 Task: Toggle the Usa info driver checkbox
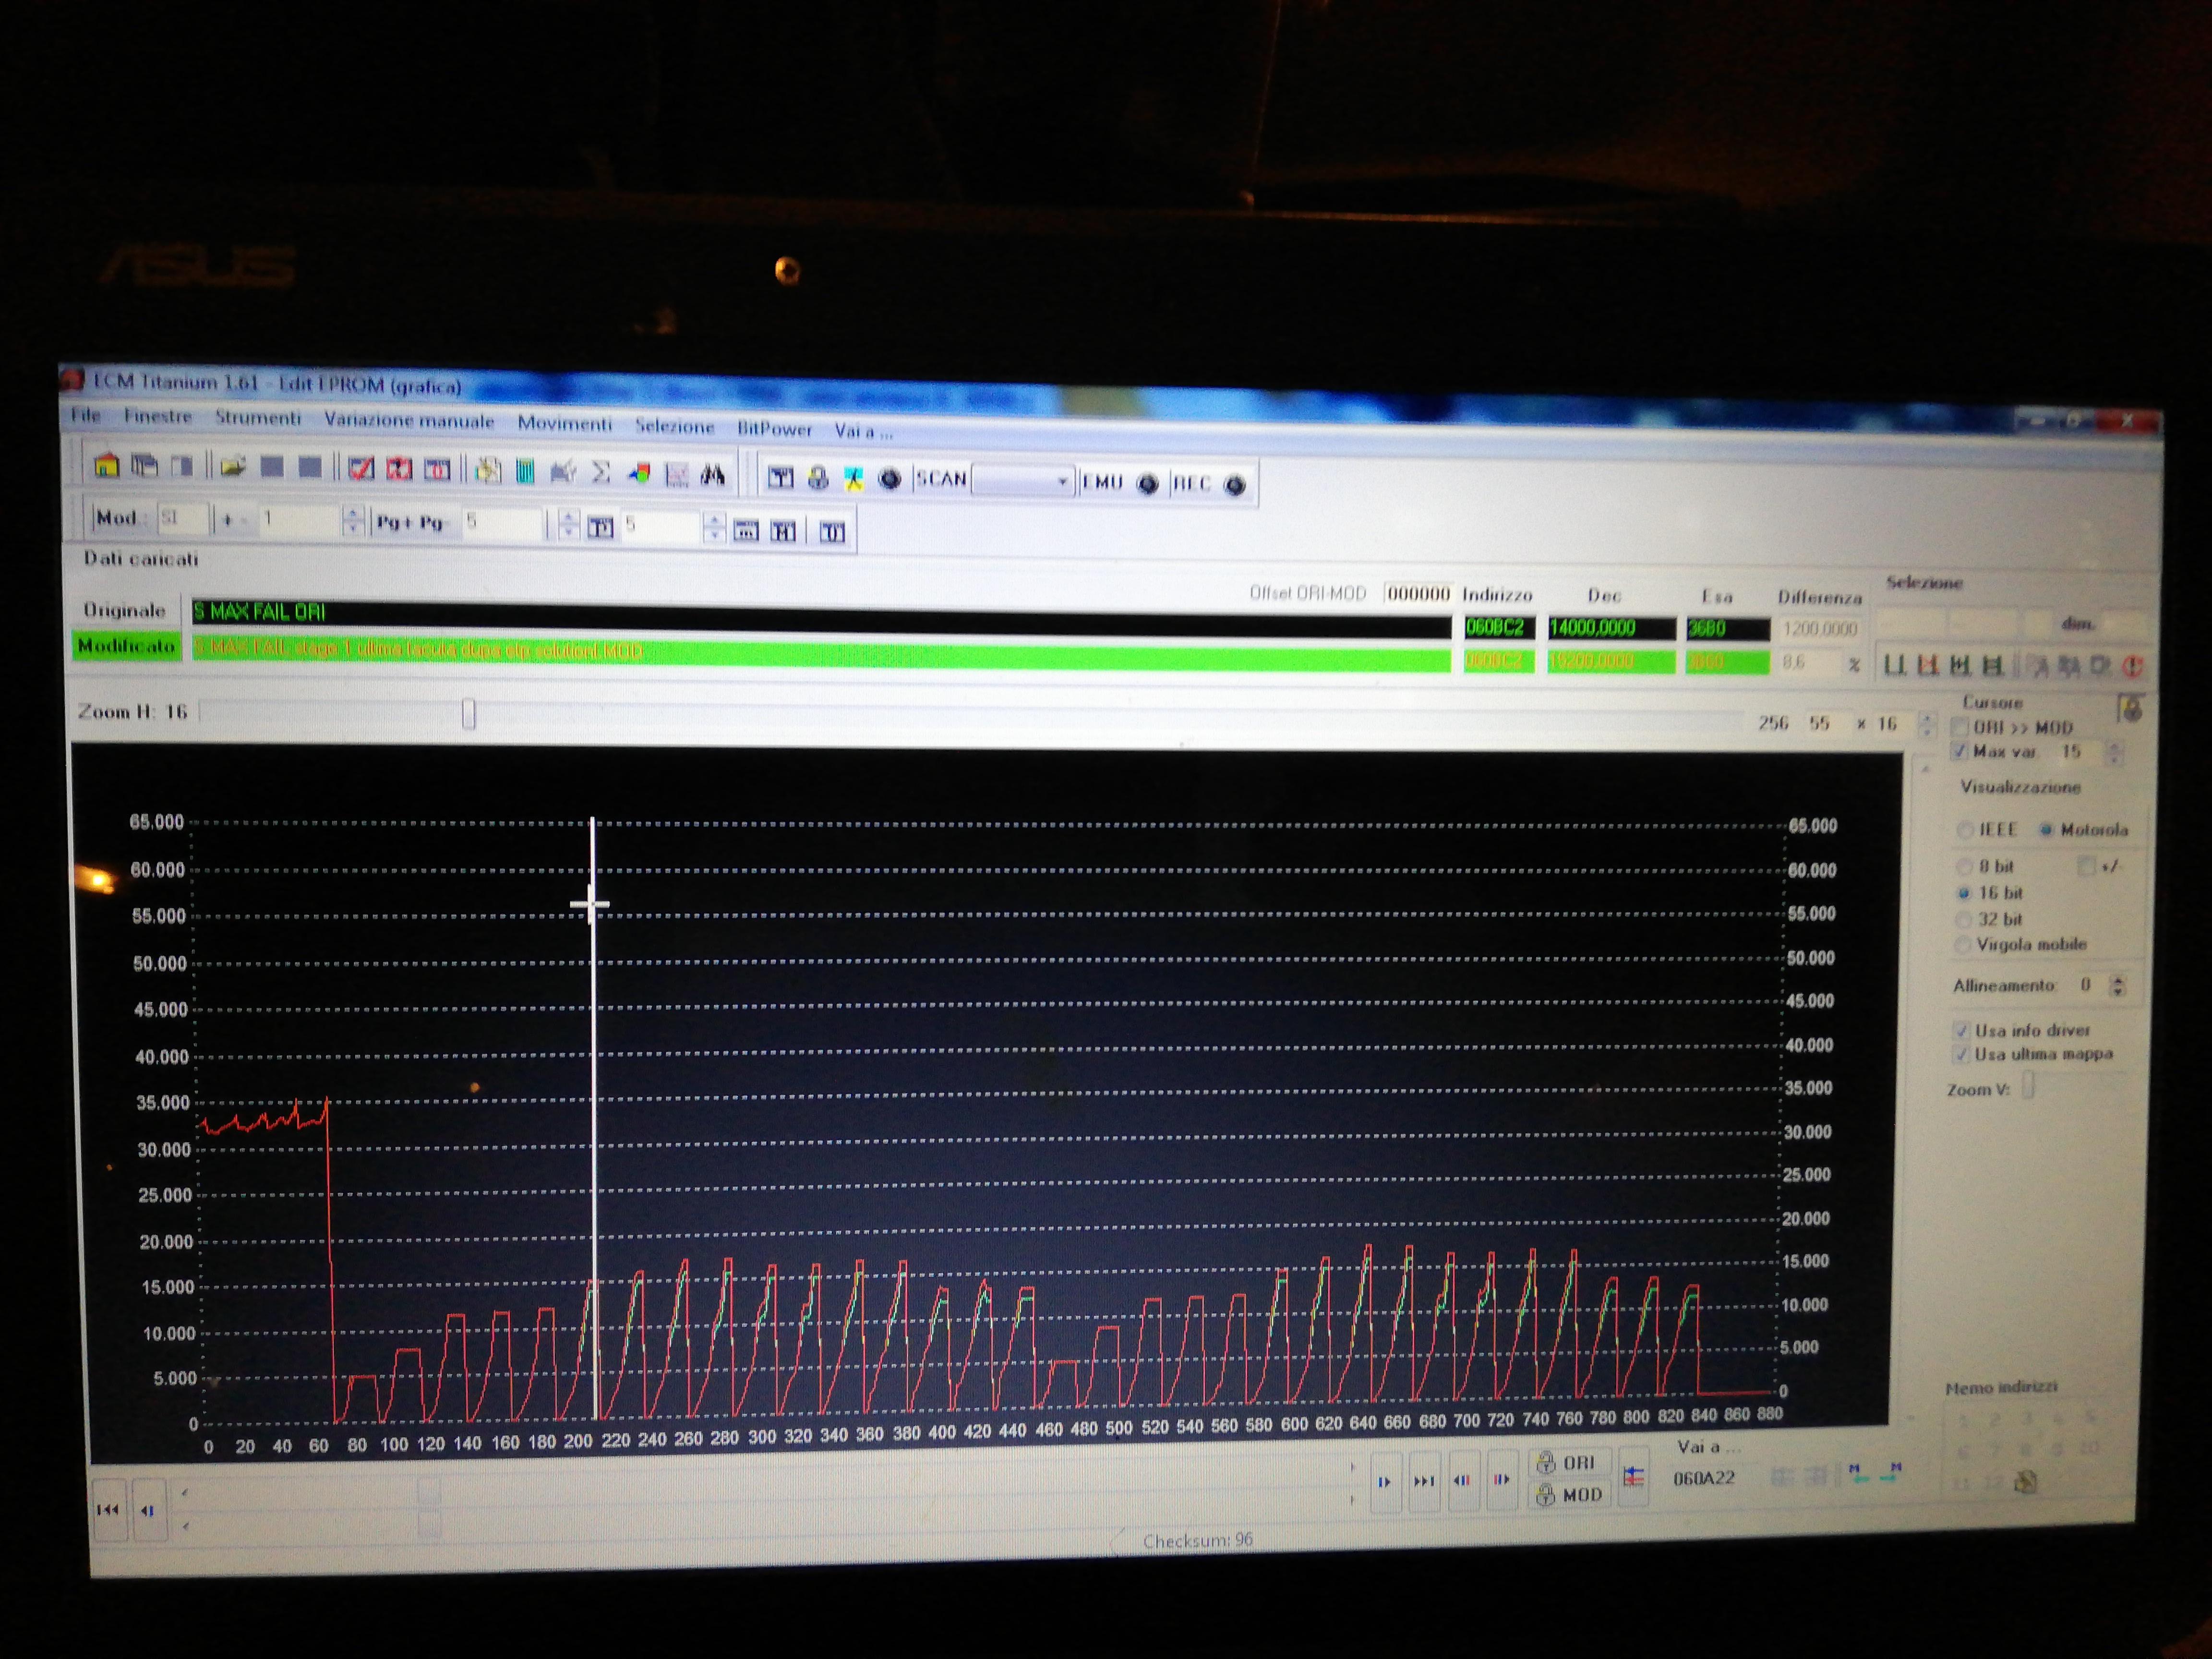click(x=1961, y=1030)
